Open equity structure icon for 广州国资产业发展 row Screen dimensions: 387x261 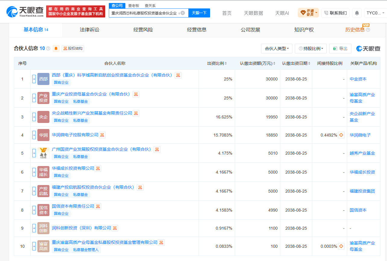click(x=157, y=149)
